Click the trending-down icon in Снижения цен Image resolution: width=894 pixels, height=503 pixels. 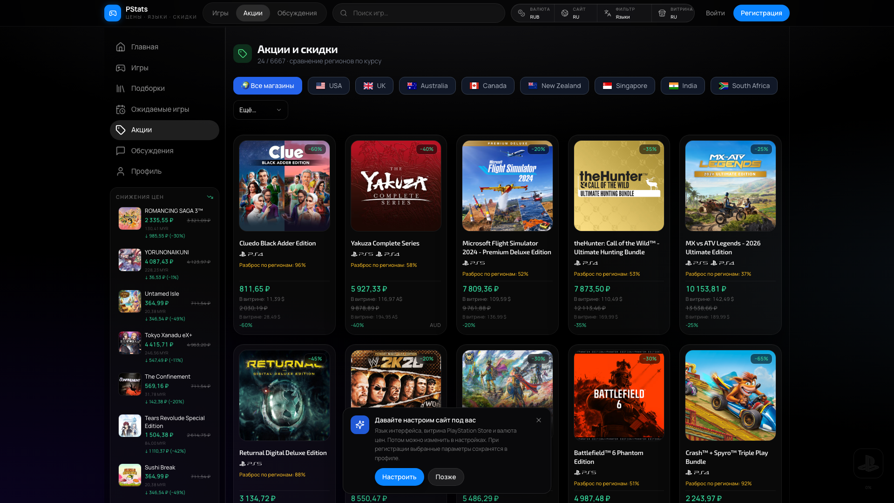tap(210, 197)
